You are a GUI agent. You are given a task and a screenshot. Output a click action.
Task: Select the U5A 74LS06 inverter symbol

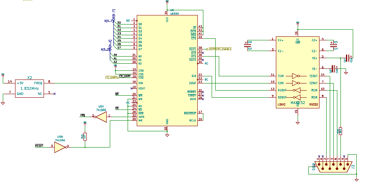click(101, 117)
